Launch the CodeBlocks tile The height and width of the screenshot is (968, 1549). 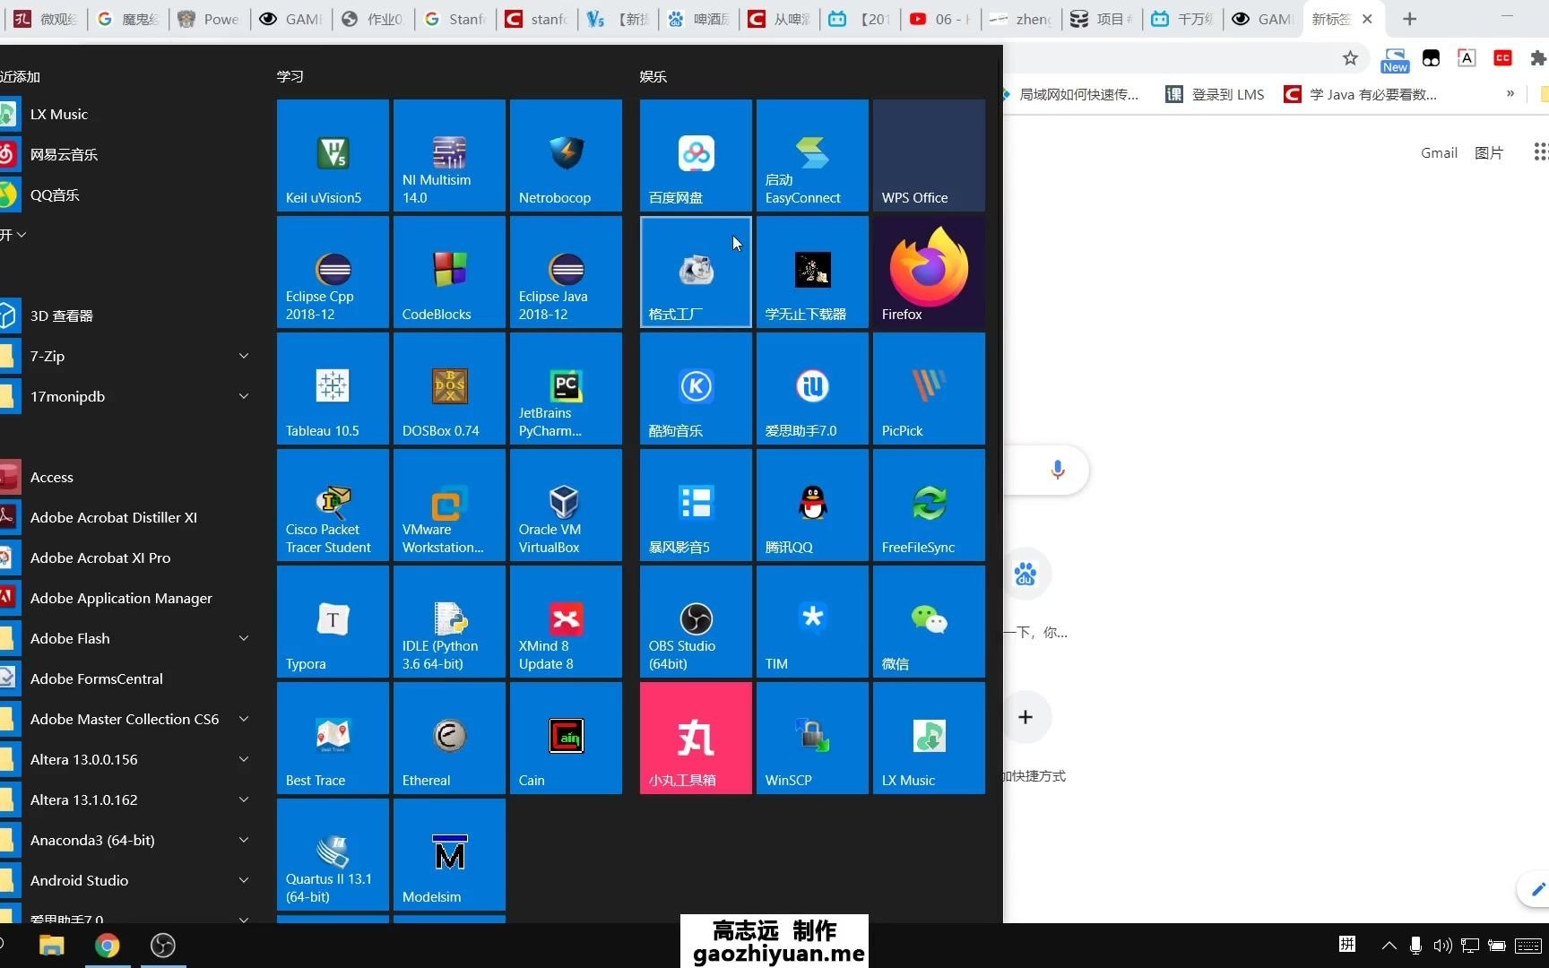pos(449,272)
